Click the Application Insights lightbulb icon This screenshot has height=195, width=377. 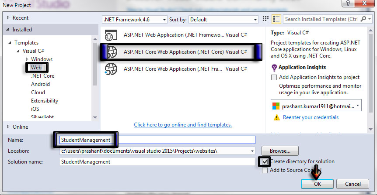tap(274, 68)
